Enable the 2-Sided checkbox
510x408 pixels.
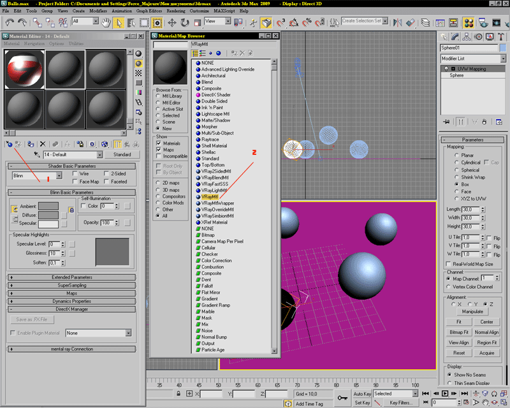click(x=106, y=173)
